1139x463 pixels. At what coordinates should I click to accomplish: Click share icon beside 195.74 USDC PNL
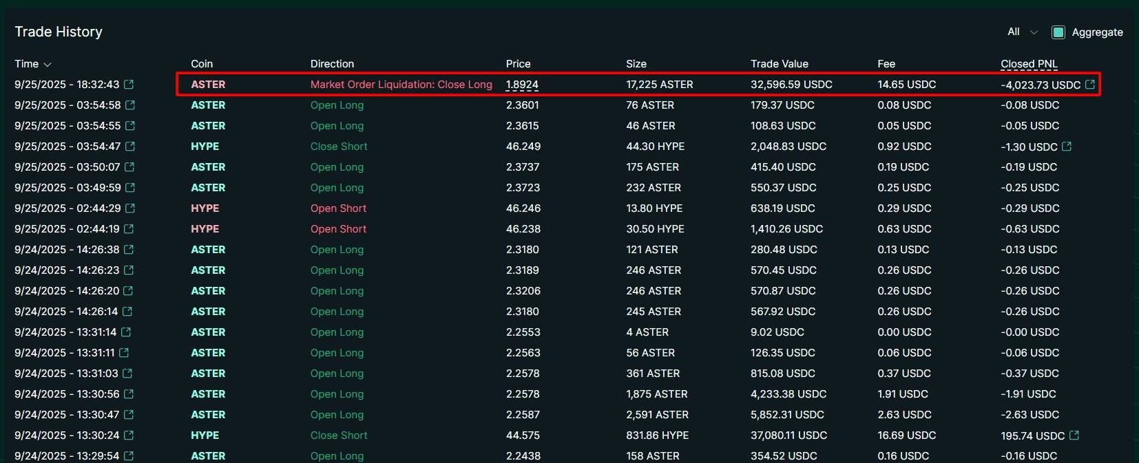[x=1074, y=435]
